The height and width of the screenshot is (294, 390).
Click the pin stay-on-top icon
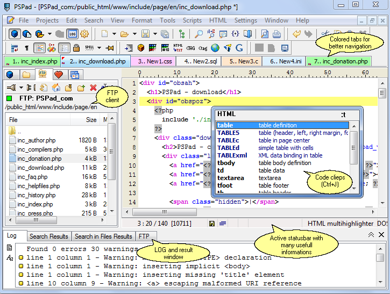click(x=110, y=48)
